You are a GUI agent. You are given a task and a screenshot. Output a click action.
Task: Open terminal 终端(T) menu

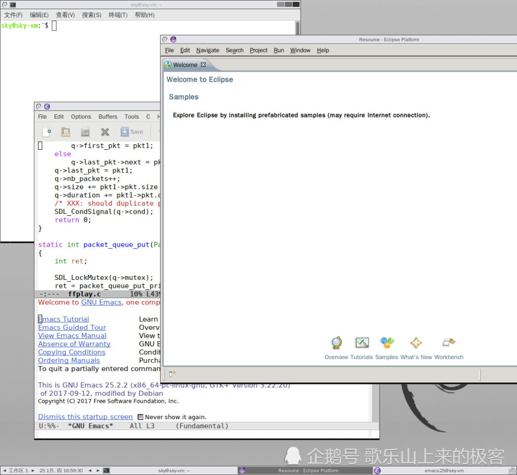(118, 15)
